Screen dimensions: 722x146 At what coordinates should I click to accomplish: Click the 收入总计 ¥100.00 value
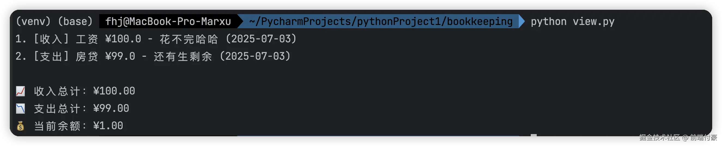pyautogui.click(x=114, y=91)
